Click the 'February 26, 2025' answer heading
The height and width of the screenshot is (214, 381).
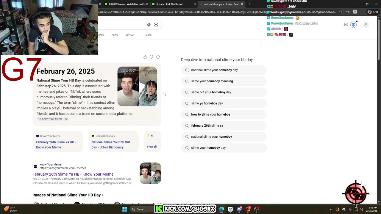coord(65,71)
